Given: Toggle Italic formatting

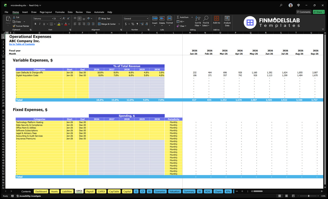Looking at the screenshot, I should (x=40, y=24).
